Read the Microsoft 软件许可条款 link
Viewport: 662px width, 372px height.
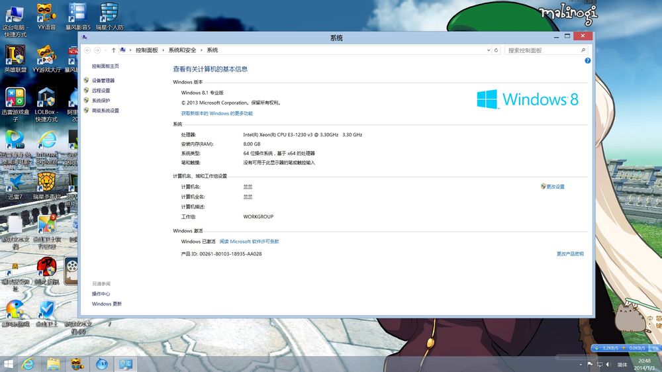pos(249,242)
